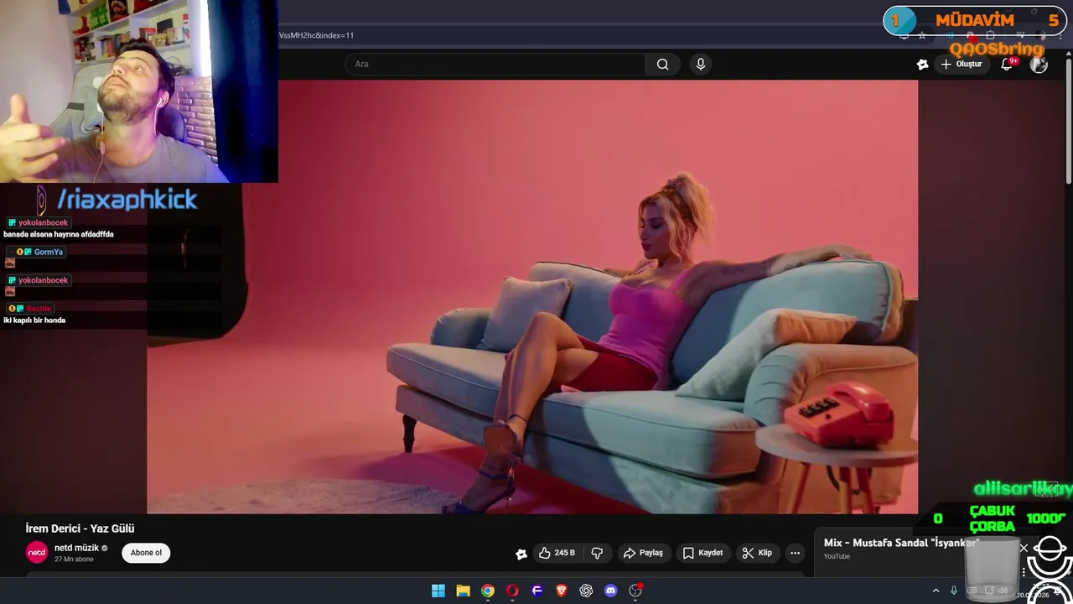The height and width of the screenshot is (604, 1073).
Task: Click the sparkle icon beside Oluştur
Action: [922, 65]
